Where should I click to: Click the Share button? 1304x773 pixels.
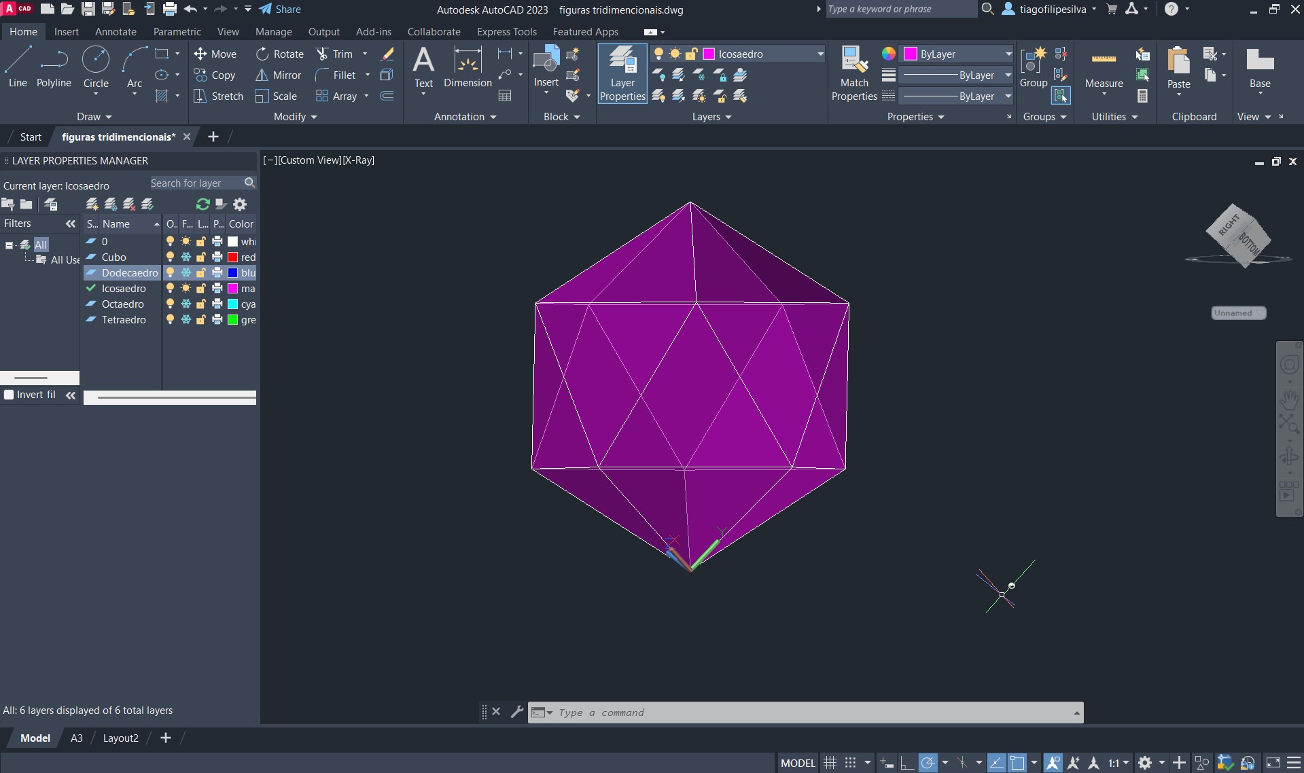pyautogui.click(x=280, y=10)
